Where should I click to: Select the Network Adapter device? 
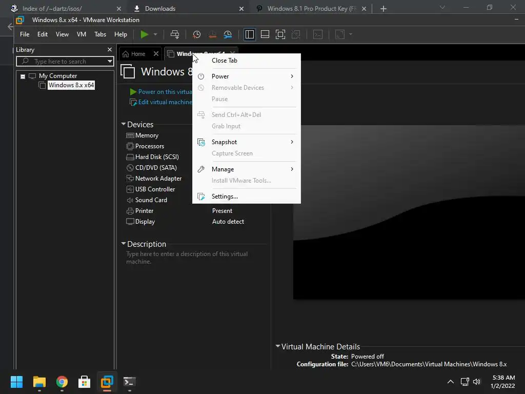[154, 178]
